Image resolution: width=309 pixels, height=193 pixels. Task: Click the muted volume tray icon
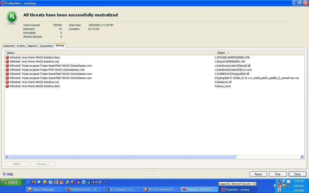tap(280, 181)
